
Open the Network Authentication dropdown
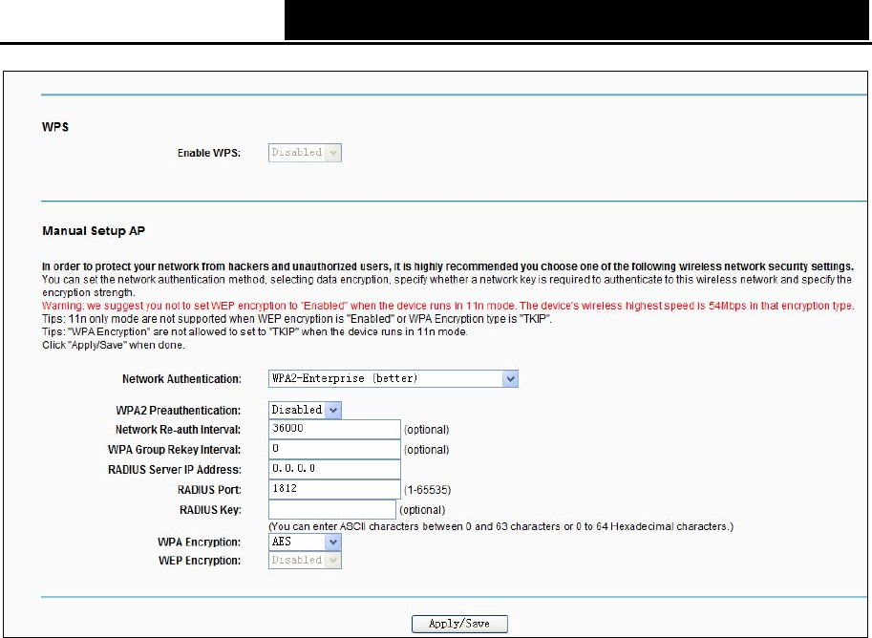tap(393, 379)
